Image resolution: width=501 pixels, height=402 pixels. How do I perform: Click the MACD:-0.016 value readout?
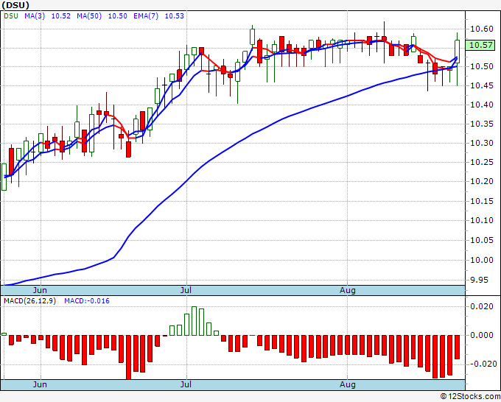click(x=87, y=301)
